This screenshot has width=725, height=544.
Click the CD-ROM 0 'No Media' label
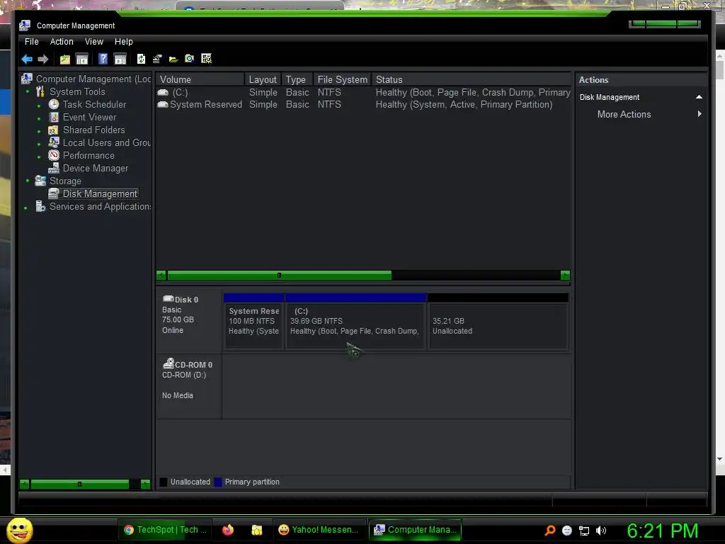coord(178,395)
